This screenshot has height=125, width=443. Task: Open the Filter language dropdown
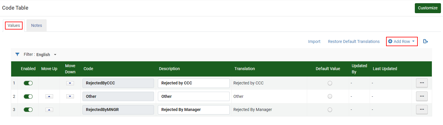pos(46,55)
